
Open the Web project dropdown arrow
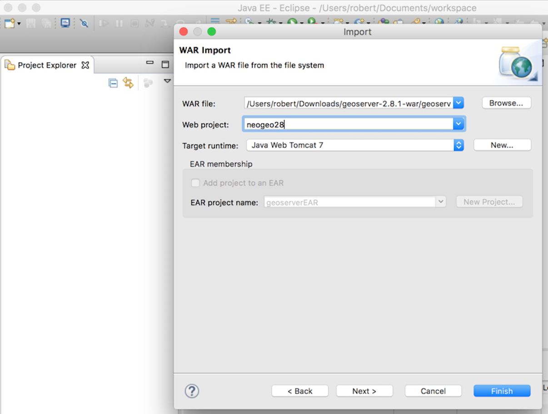pyautogui.click(x=458, y=124)
